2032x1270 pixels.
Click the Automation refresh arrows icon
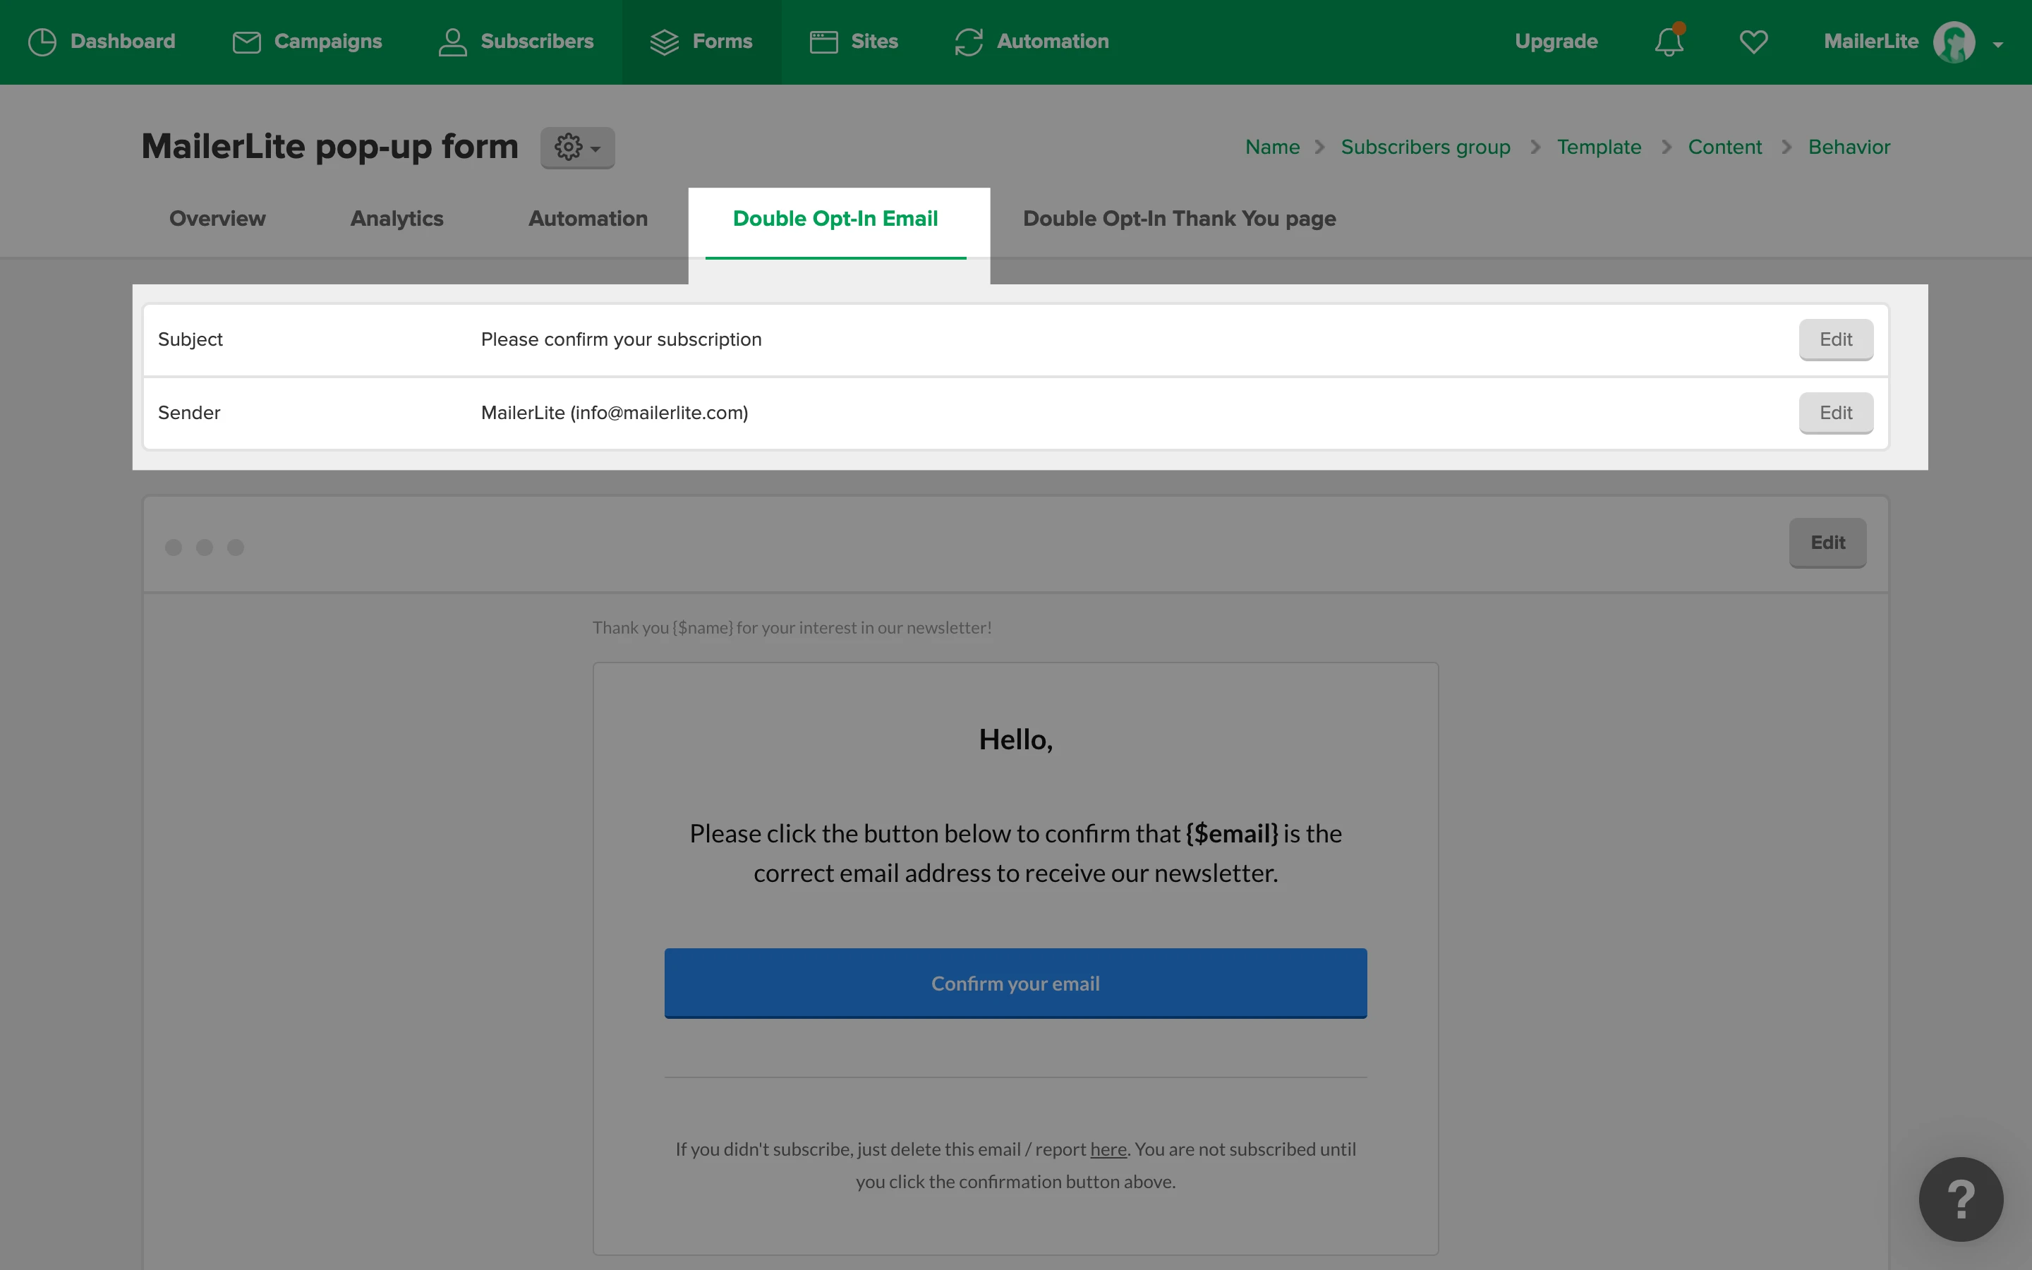click(x=968, y=42)
